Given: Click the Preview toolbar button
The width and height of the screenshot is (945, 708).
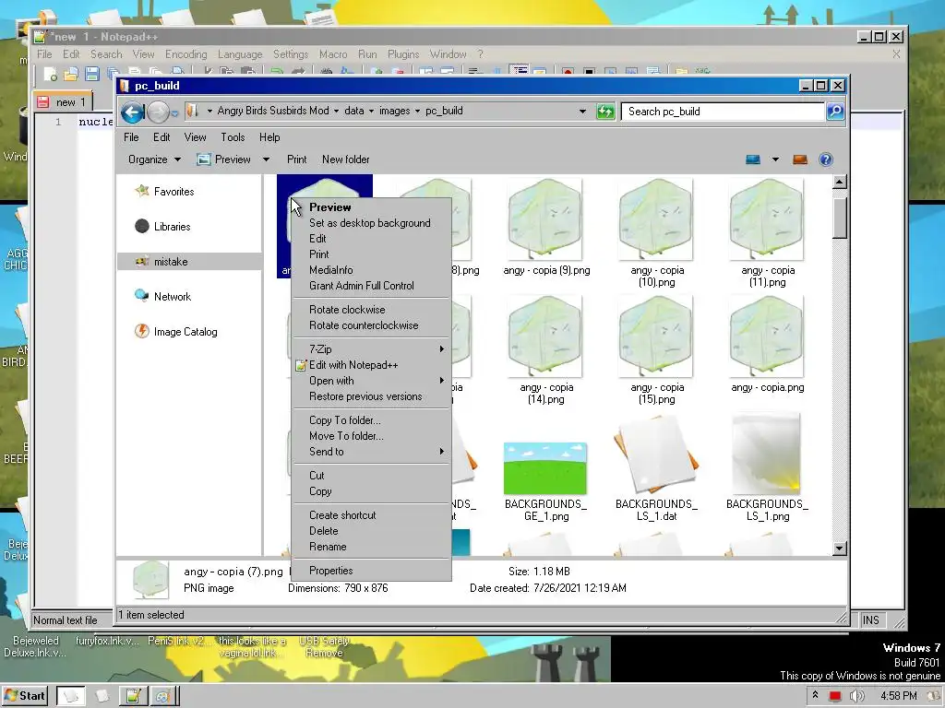Looking at the screenshot, I should click(x=224, y=159).
